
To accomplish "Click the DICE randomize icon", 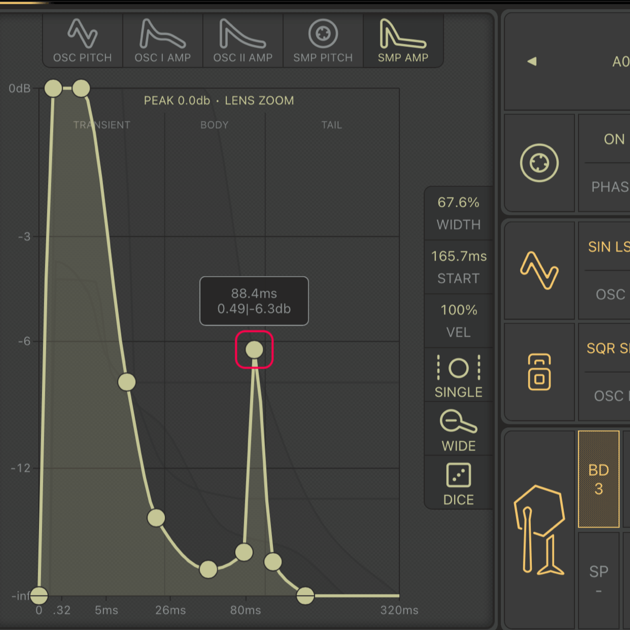I will point(458,483).
